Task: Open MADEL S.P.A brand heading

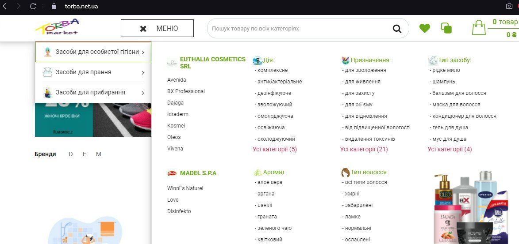Action: [x=198, y=173]
